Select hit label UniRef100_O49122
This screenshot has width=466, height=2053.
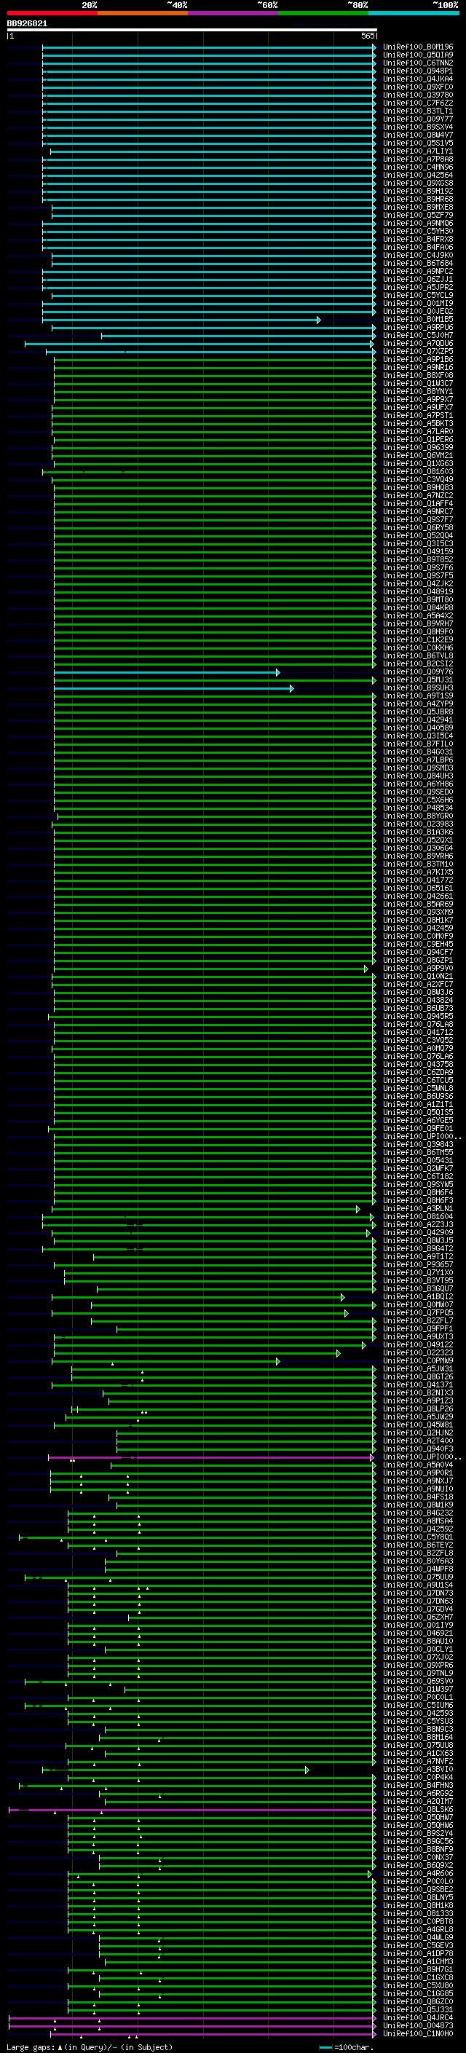pos(418,1344)
